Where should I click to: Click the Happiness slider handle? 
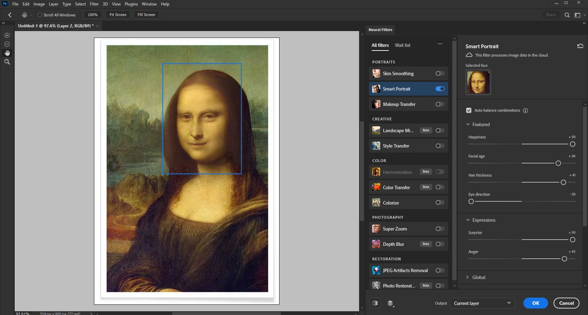573,144
